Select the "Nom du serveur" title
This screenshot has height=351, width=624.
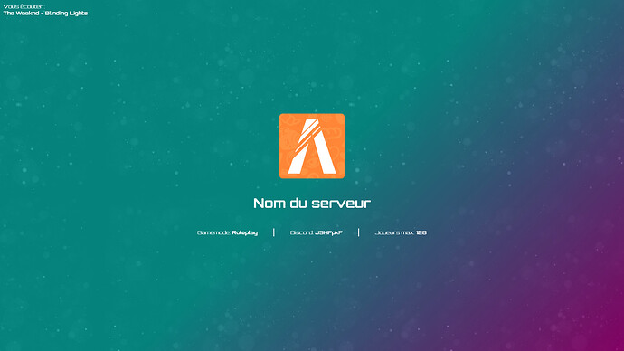pos(312,204)
